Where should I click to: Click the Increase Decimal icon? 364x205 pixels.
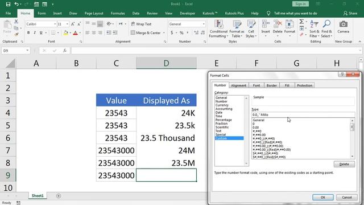click(x=196, y=33)
